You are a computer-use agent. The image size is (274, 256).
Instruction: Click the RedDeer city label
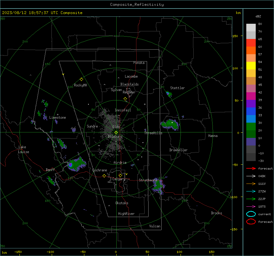point(129,92)
